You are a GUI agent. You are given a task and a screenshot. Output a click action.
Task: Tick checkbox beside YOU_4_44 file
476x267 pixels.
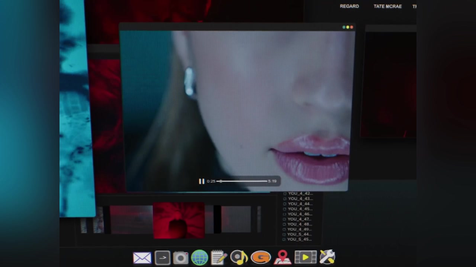pos(285,204)
